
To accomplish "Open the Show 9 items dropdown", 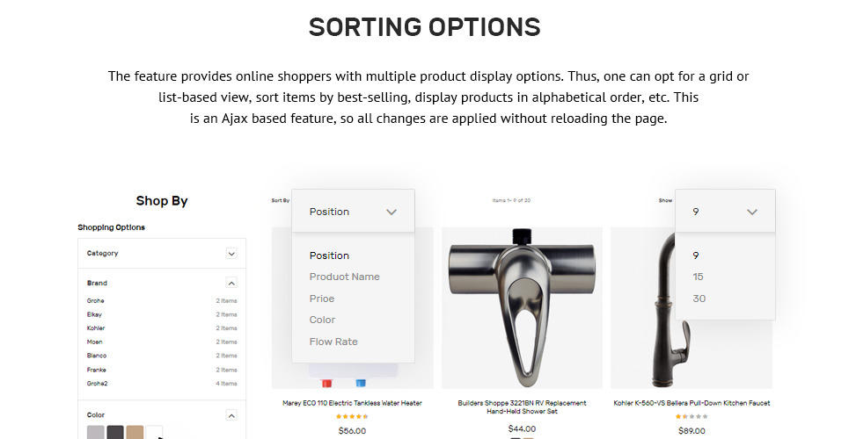I will (725, 212).
